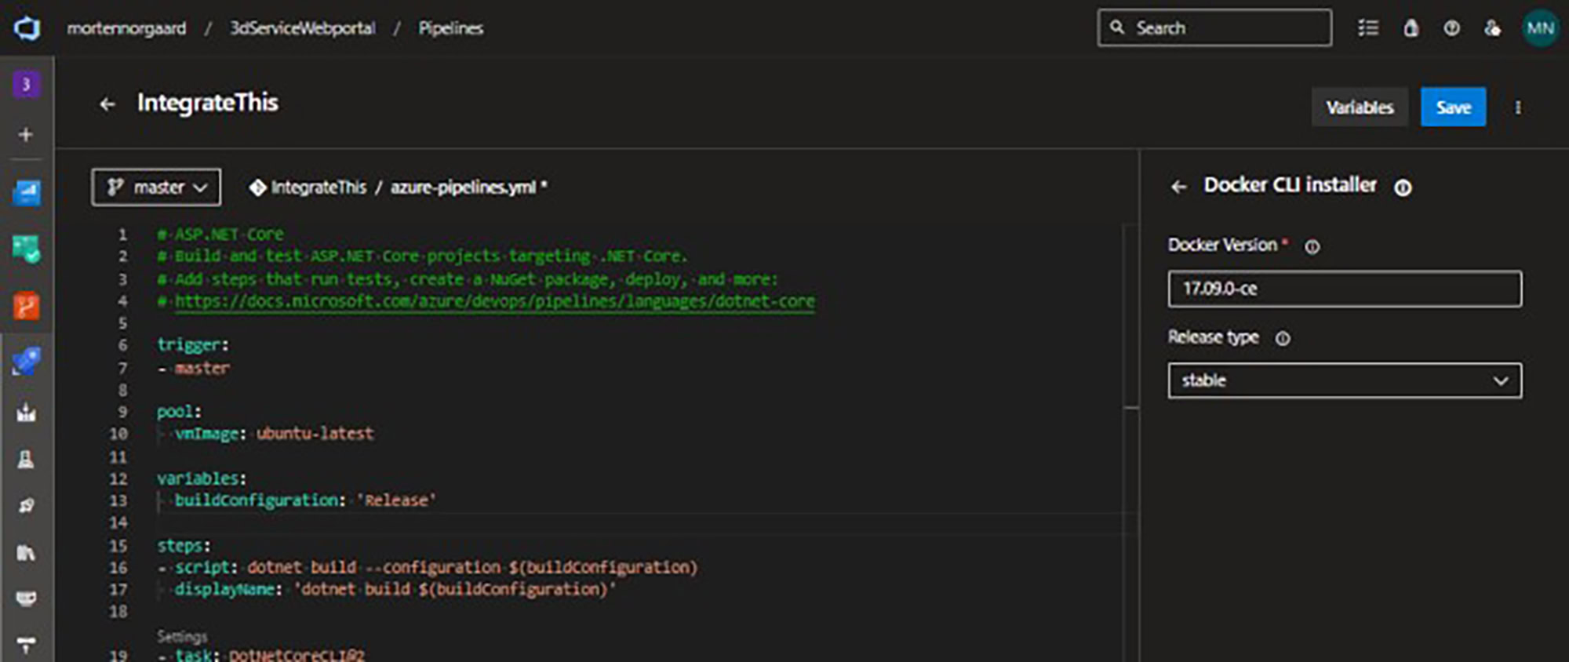Expand the Release type stable dropdown
Image resolution: width=1569 pixels, height=662 pixels.
point(1345,380)
